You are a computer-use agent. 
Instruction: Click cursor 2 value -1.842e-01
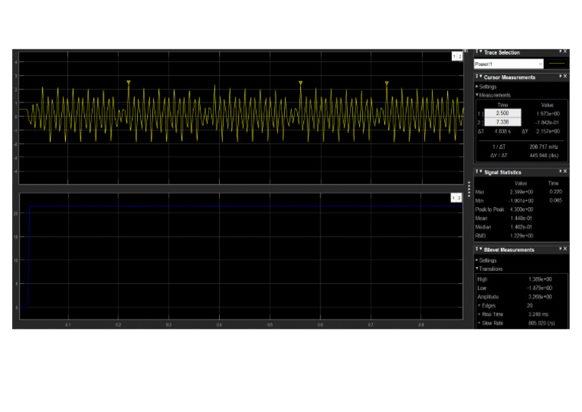point(546,123)
